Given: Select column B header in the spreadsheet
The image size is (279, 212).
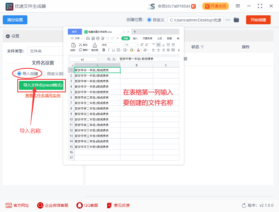Looking at the screenshot, I should point(136,65).
